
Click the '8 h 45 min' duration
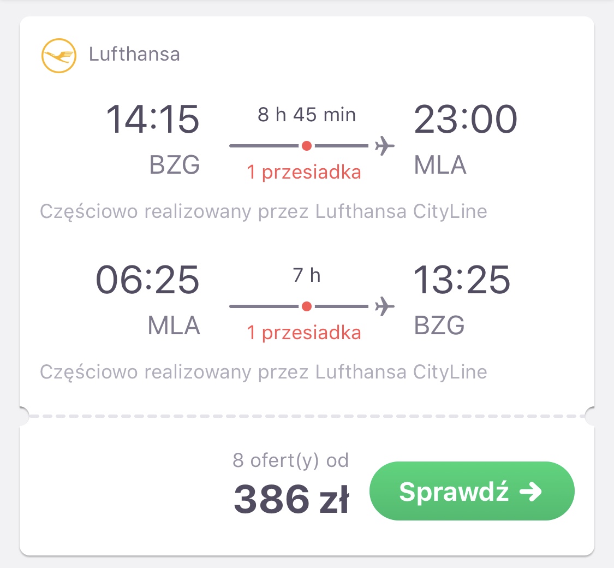(x=307, y=115)
